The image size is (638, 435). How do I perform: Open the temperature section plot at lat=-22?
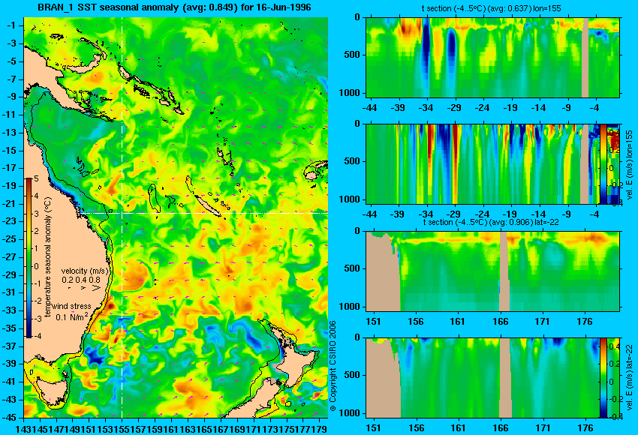coord(492,271)
